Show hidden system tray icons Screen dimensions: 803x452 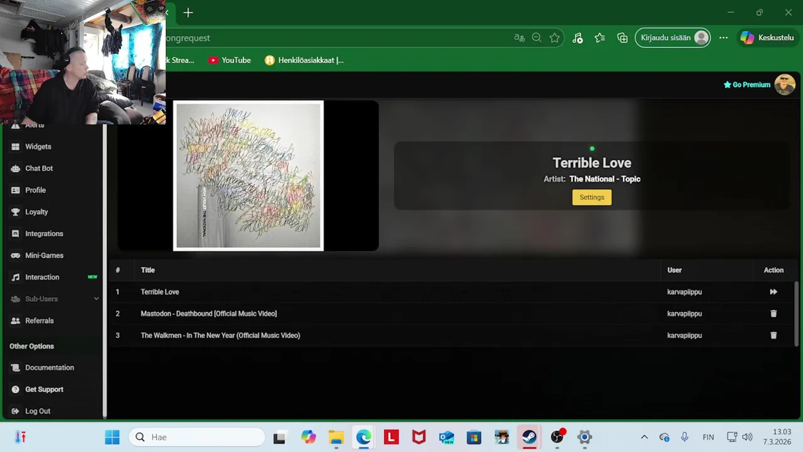click(x=644, y=437)
